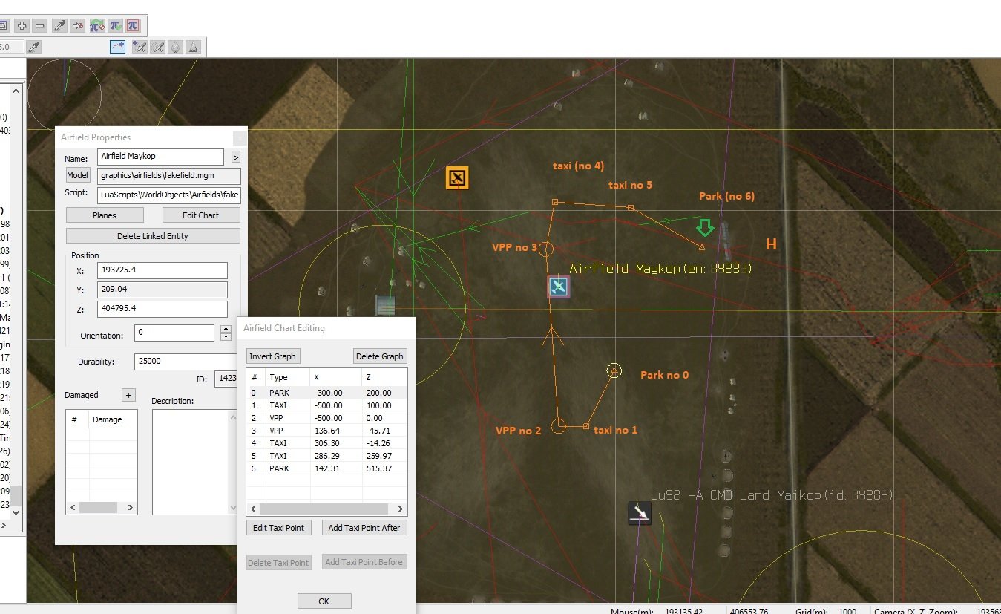Viewport: 1001px width, 614px height.
Task: Decrease Orientation with the down spinner arrow
Action: [x=226, y=337]
